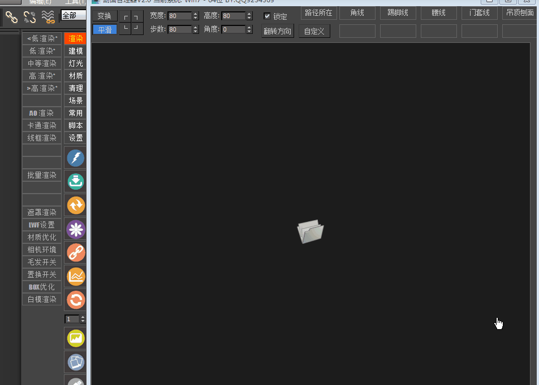Viewport: 539px width, 385px height.
Task: Click the green download tray icon
Action: (x=76, y=182)
